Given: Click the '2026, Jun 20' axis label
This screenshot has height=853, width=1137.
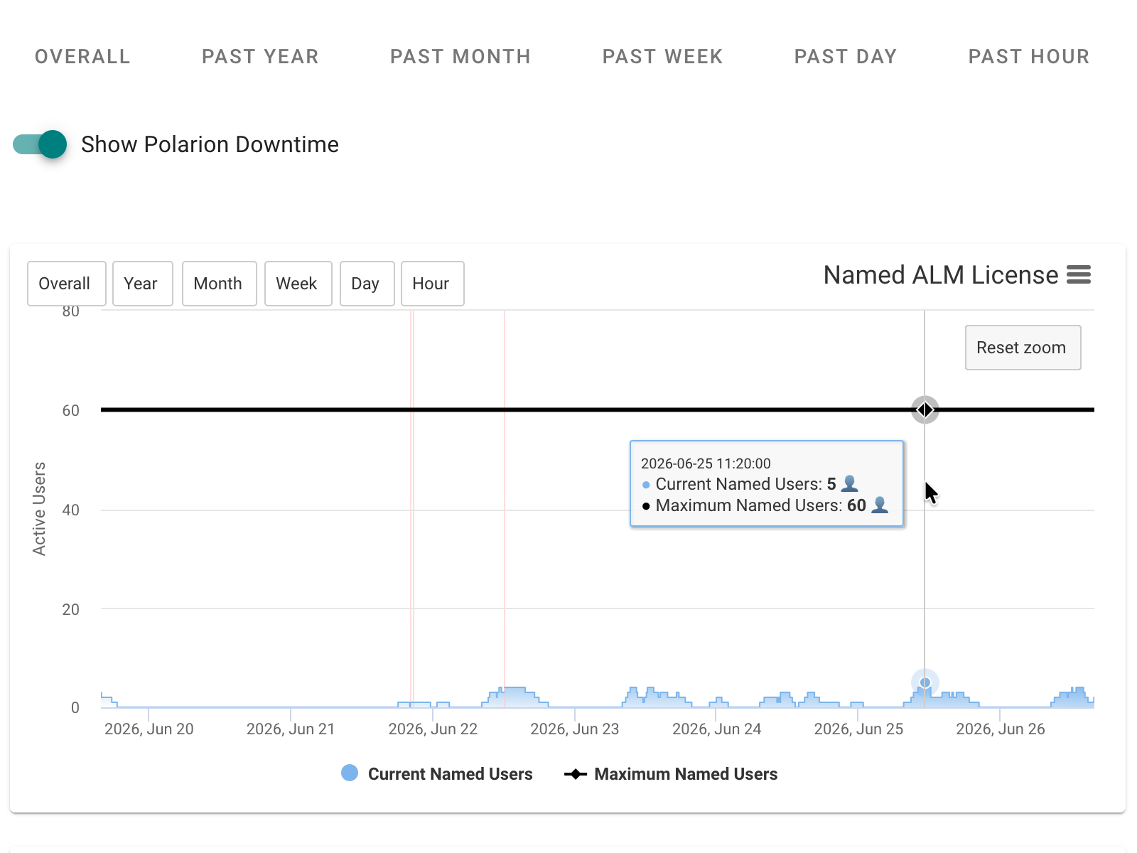Looking at the screenshot, I should [149, 729].
